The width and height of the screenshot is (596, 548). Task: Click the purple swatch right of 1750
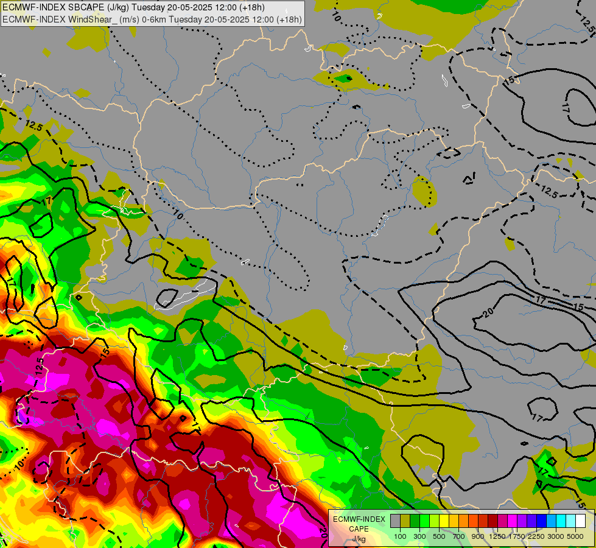tap(522, 521)
